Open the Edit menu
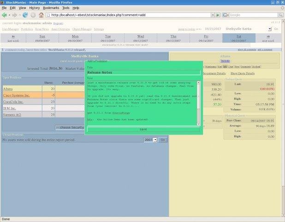The image size is (285, 222). point(12,8)
